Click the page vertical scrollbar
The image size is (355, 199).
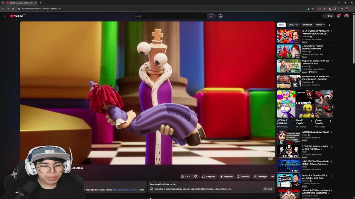coord(354,39)
